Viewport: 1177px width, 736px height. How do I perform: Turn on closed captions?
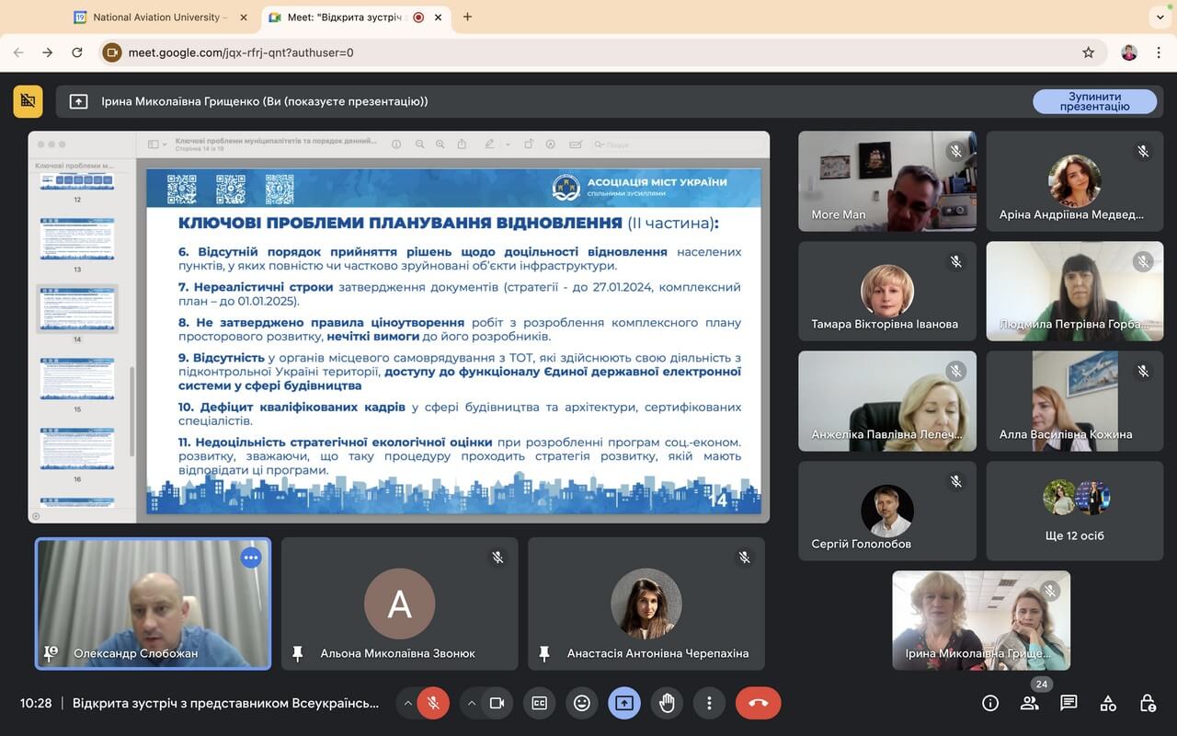point(539,703)
